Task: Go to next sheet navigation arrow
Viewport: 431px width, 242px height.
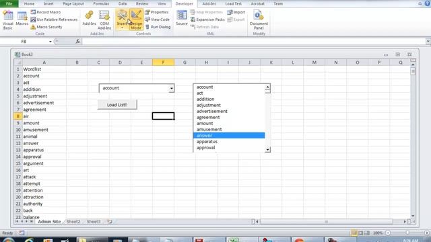Action: 27,221
